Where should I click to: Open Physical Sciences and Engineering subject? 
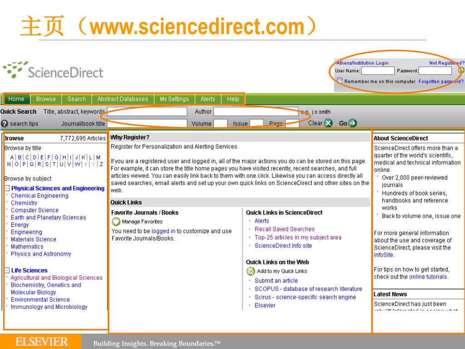click(x=58, y=188)
